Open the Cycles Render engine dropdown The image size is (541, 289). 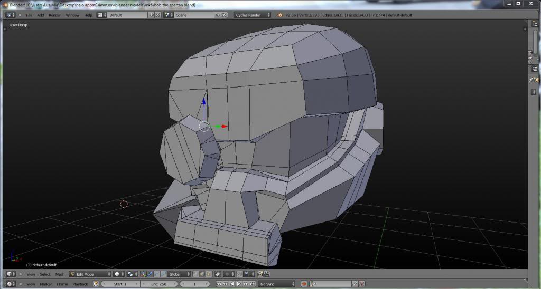253,15
